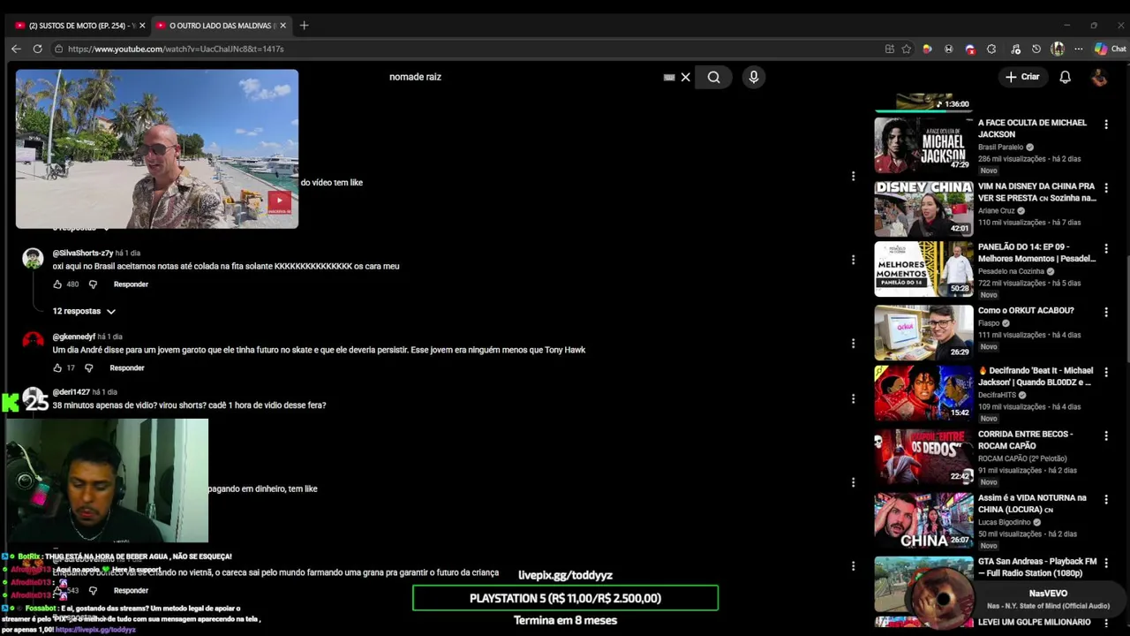The width and height of the screenshot is (1130, 636).
Task: Open the Copilot Chat button
Action: [x=1111, y=49]
